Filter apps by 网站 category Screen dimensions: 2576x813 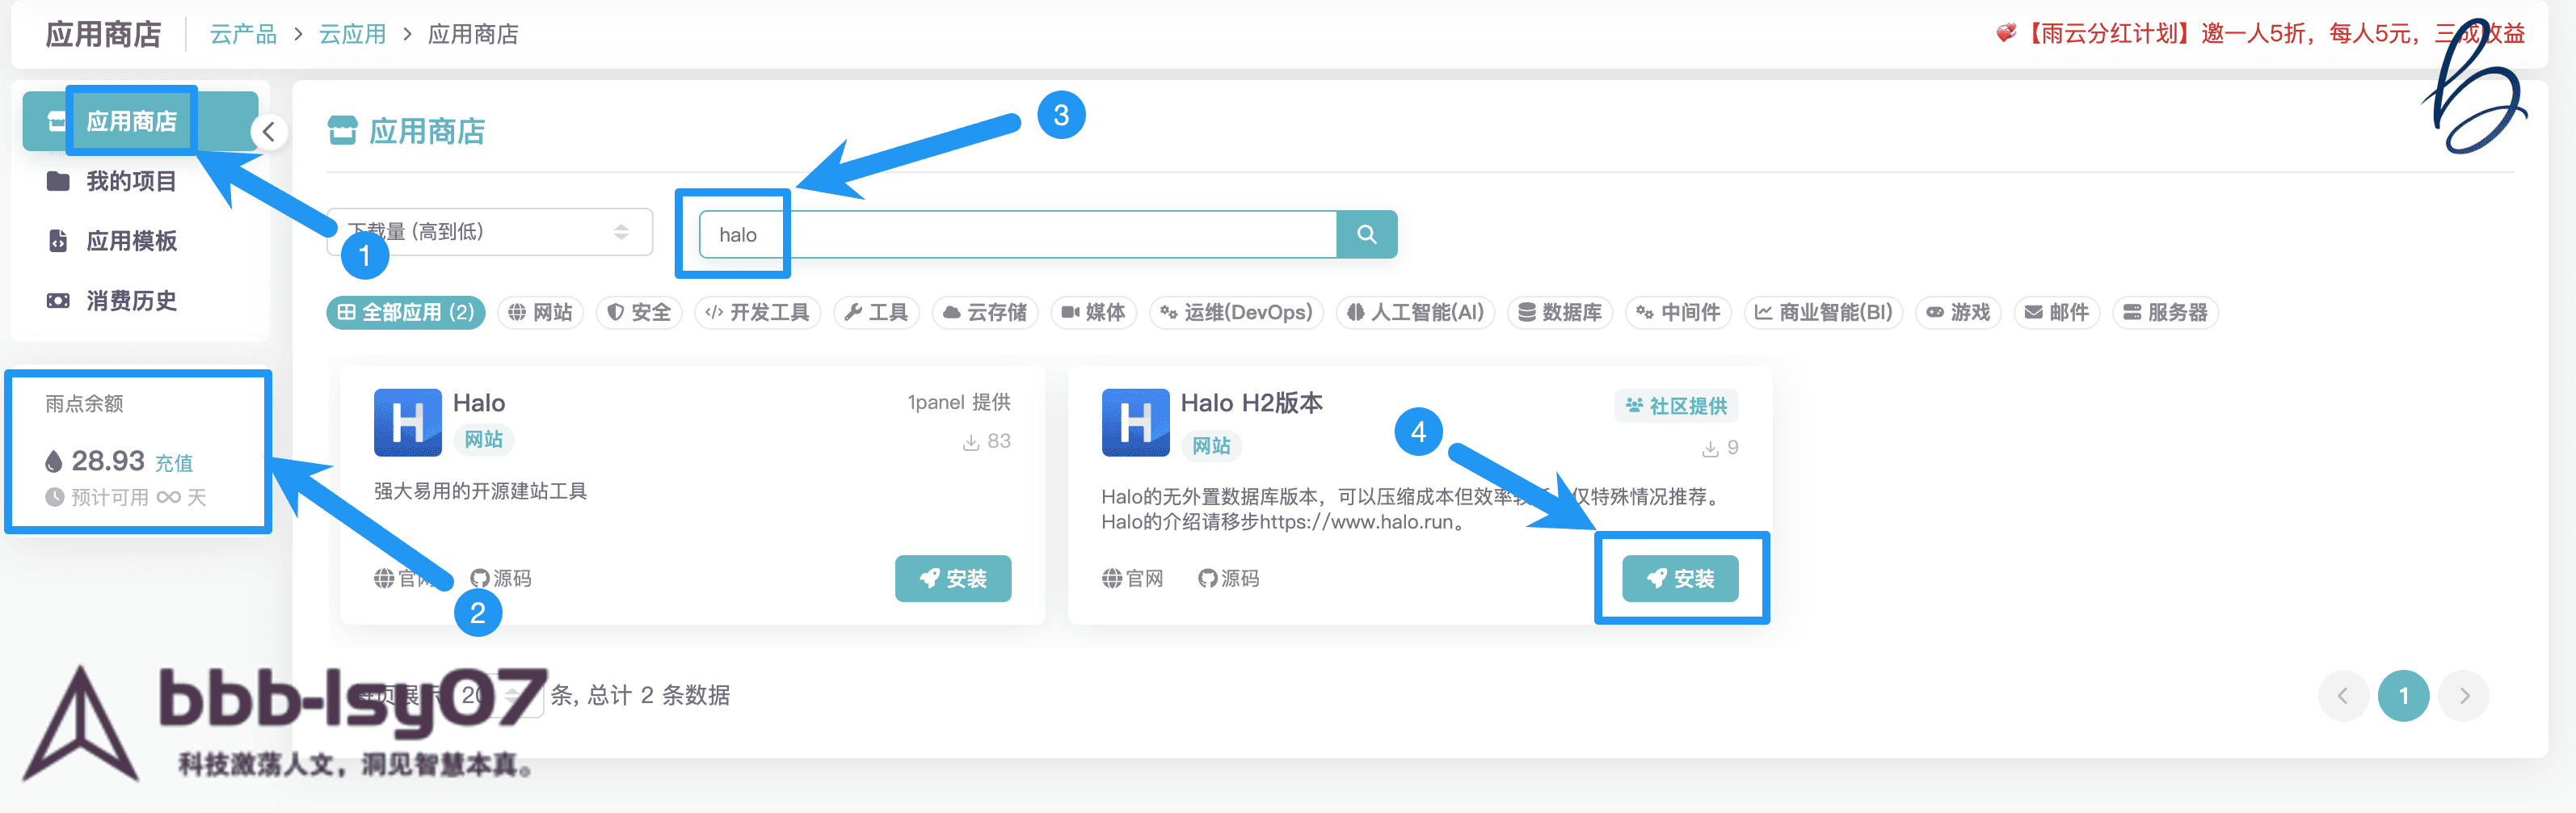click(x=540, y=312)
